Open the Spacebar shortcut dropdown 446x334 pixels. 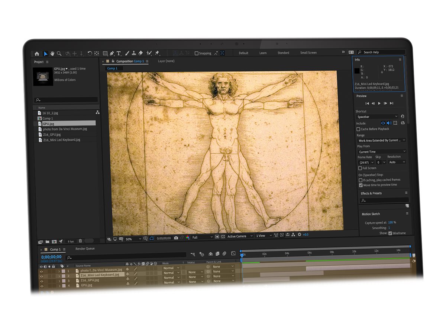click(x=377, y=117)
